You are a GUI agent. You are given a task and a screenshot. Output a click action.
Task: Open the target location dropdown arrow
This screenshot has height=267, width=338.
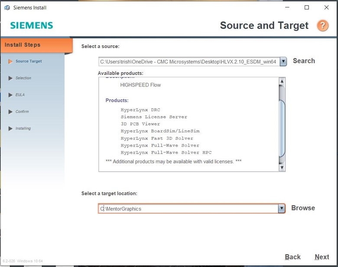pyautogui.click(x=282, y=209)
